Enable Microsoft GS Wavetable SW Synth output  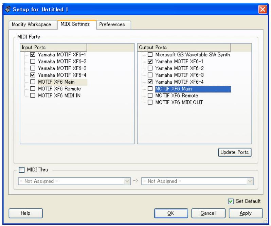click(150, 55)
